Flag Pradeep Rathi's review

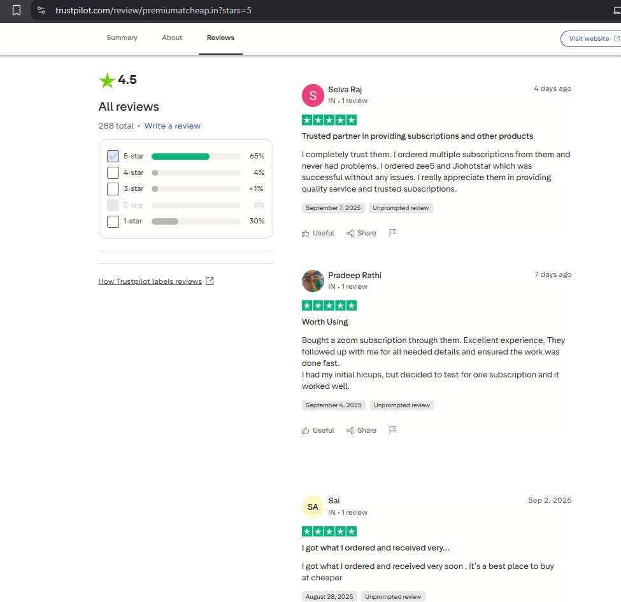point(393,430)
